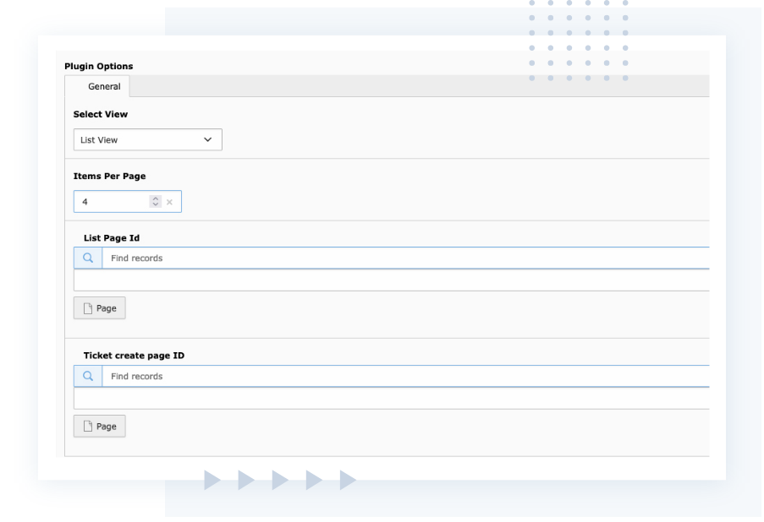Image resolution: width=764 pixels, height=522 pixels.
Task: Click the empty selection box below List Page Id search
Action: (391, 280)
